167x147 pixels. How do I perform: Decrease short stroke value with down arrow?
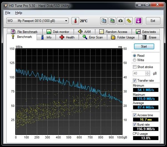coord(148,74)
